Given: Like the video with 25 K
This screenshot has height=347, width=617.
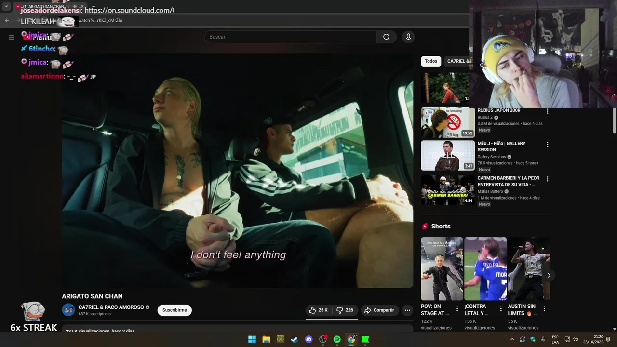Looking at the screenshot, I should coord(319,310).
